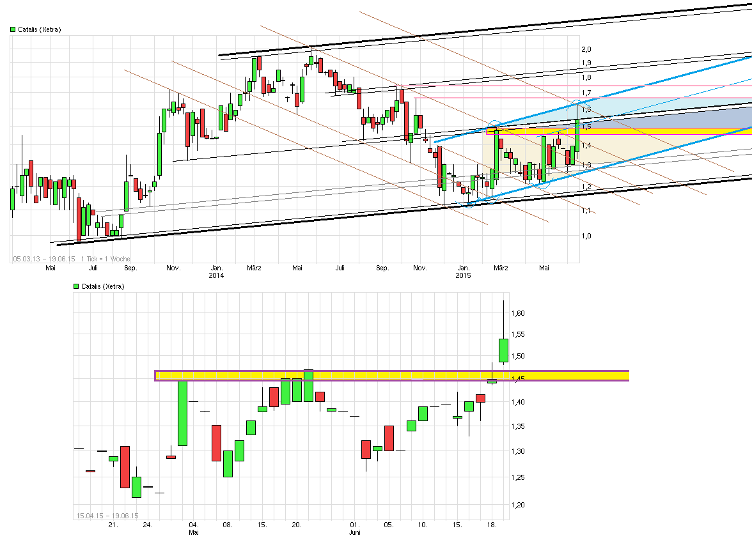This screenshot has height=547, width=752.
Task: Select the Catalis (Xetra) label of upper chart
Action: (39, 29)
